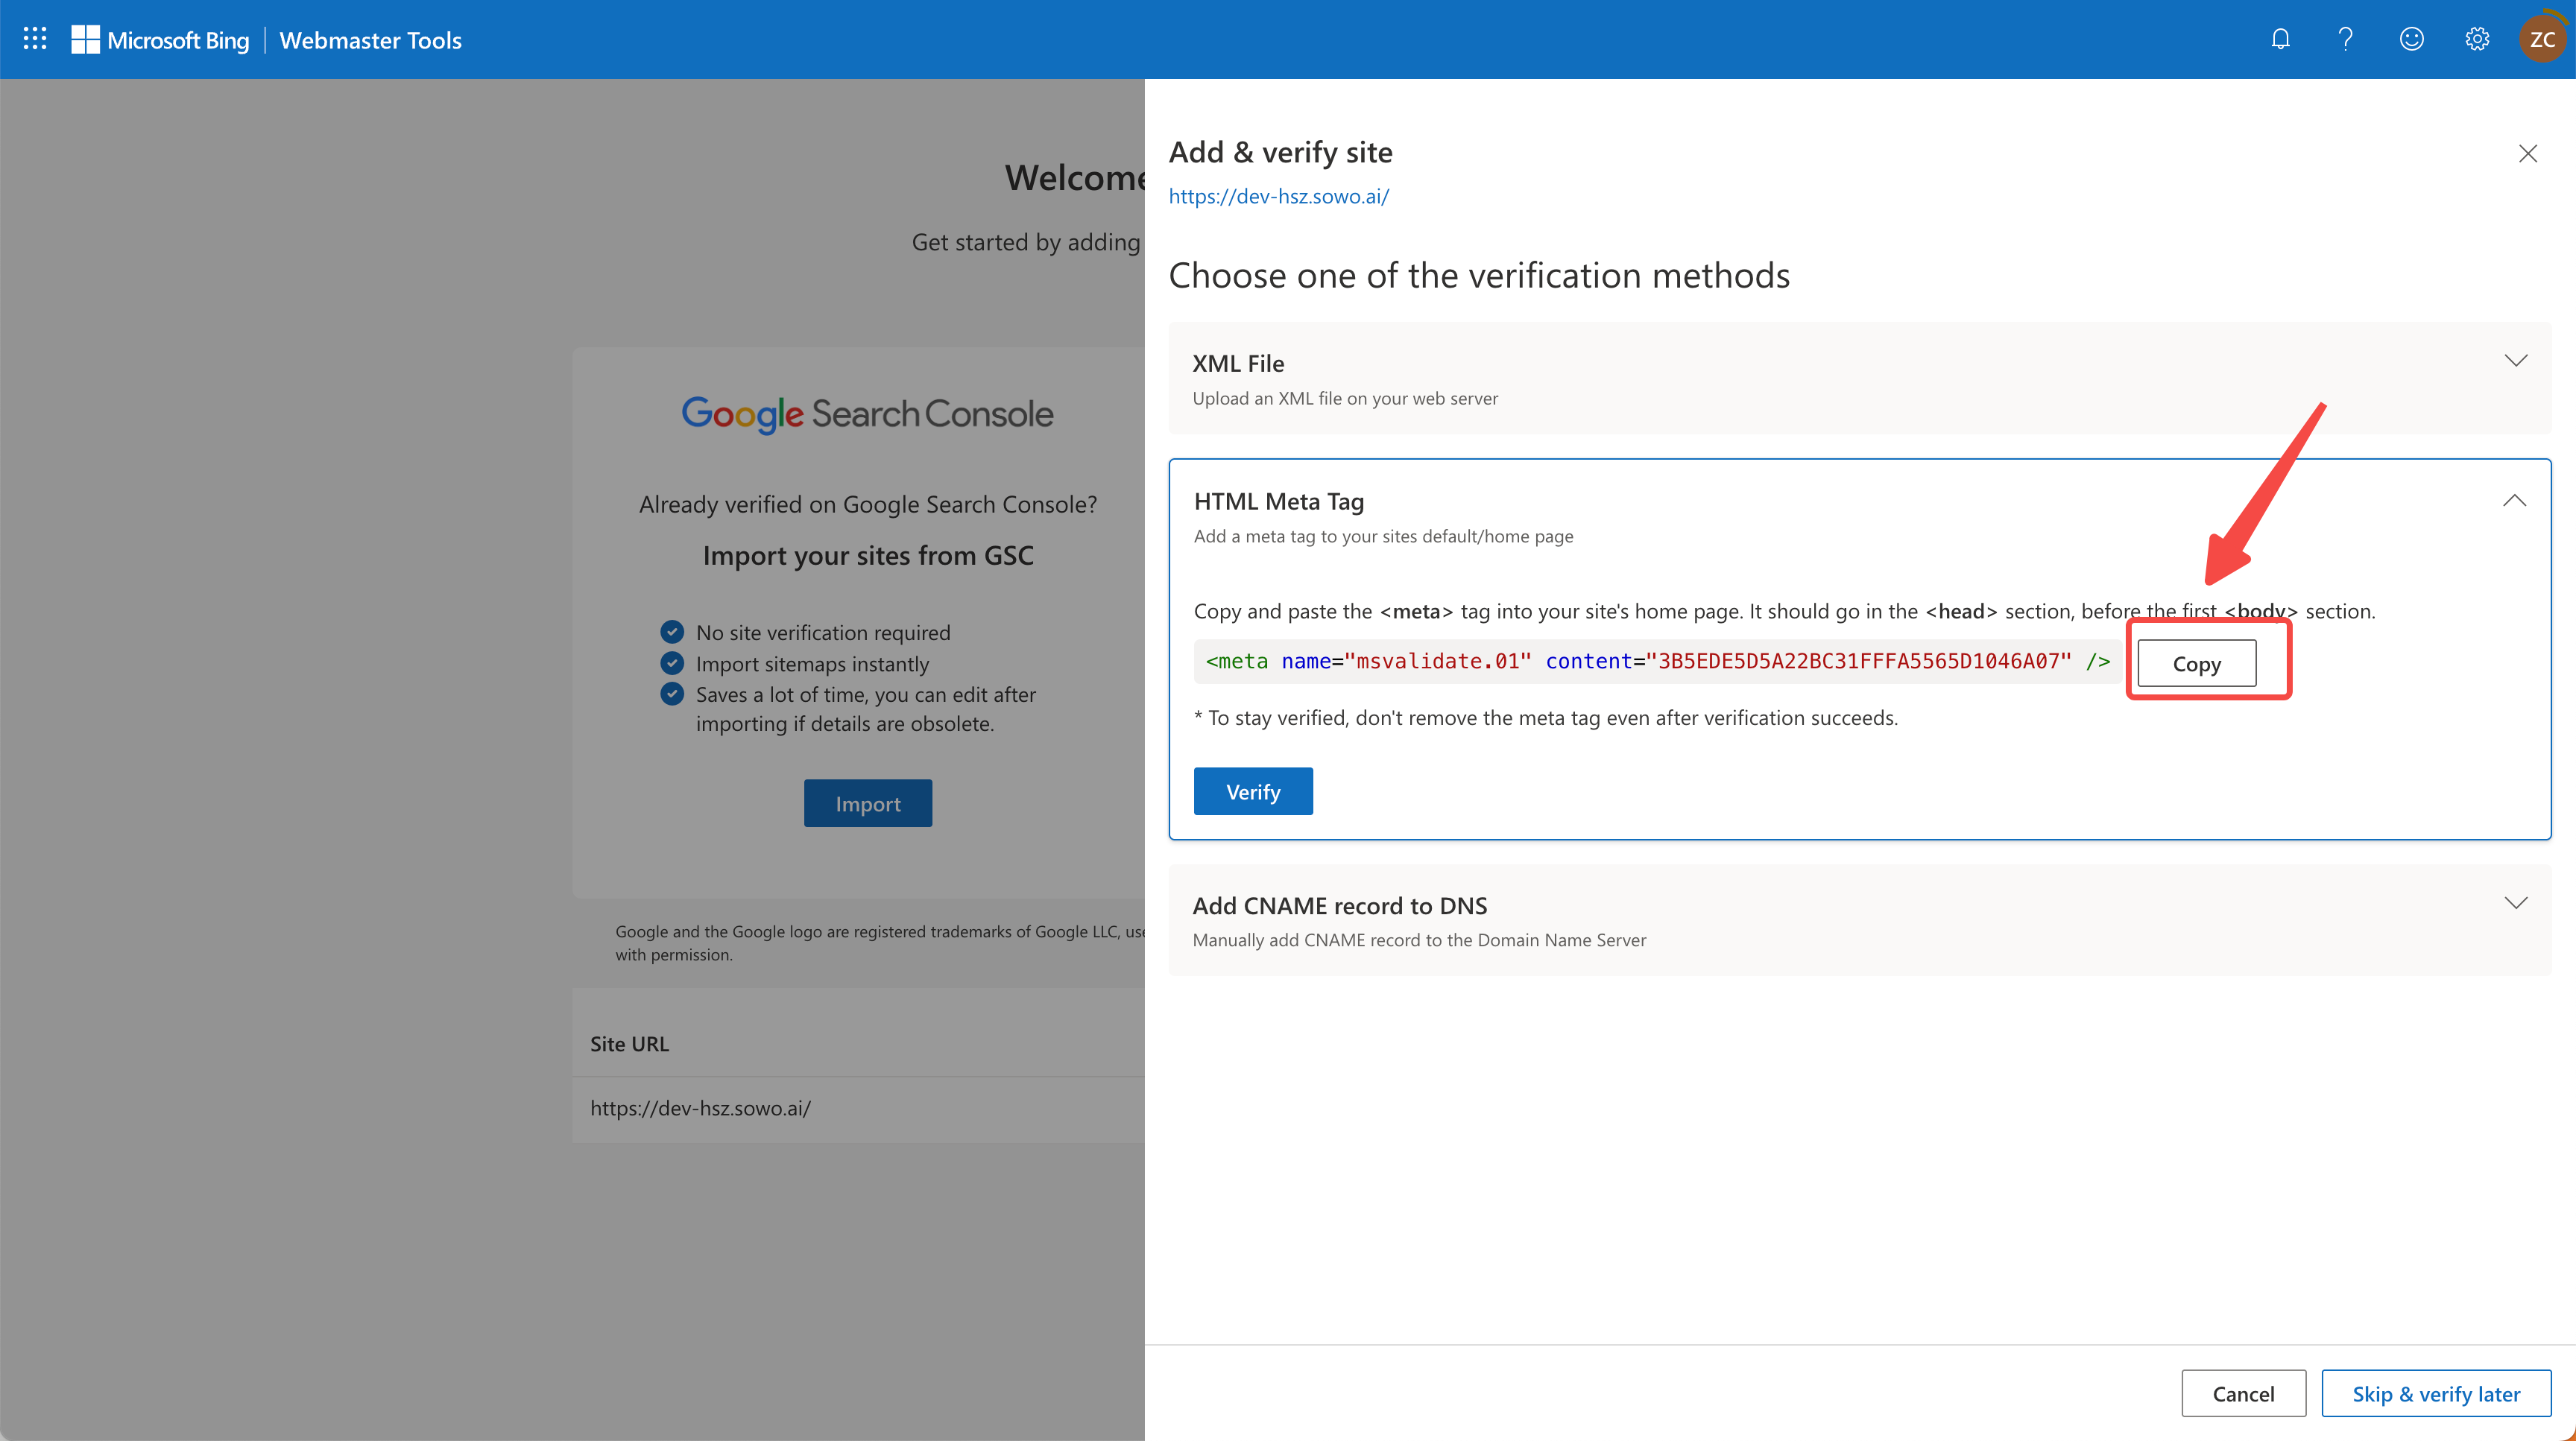This screenshot has width=2576, height=1441.
Task: Open the ZC account avatar
Action: (x=2542, y=39)
